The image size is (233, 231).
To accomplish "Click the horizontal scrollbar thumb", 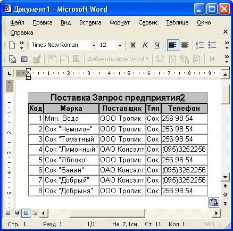I will [107, 213].
